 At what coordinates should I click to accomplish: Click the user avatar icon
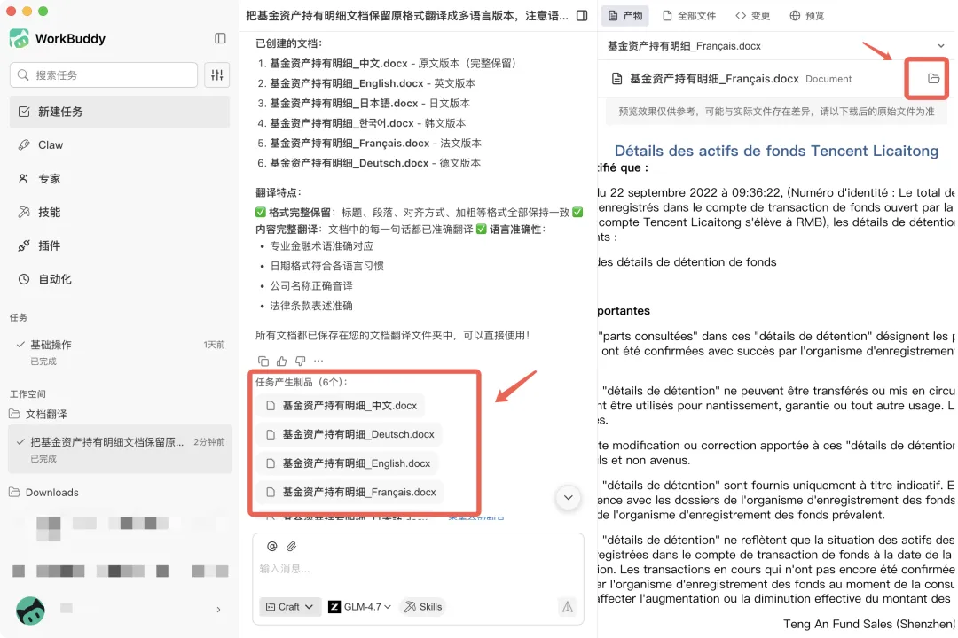pos(30,610)
